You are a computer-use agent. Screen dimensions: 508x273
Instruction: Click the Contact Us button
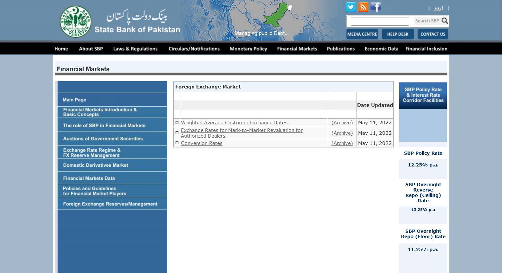click(433, 34)
